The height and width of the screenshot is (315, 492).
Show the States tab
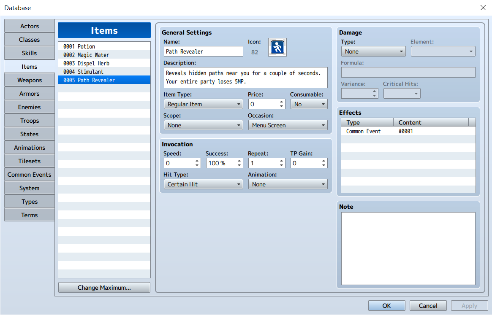click(x=30, y=134)
